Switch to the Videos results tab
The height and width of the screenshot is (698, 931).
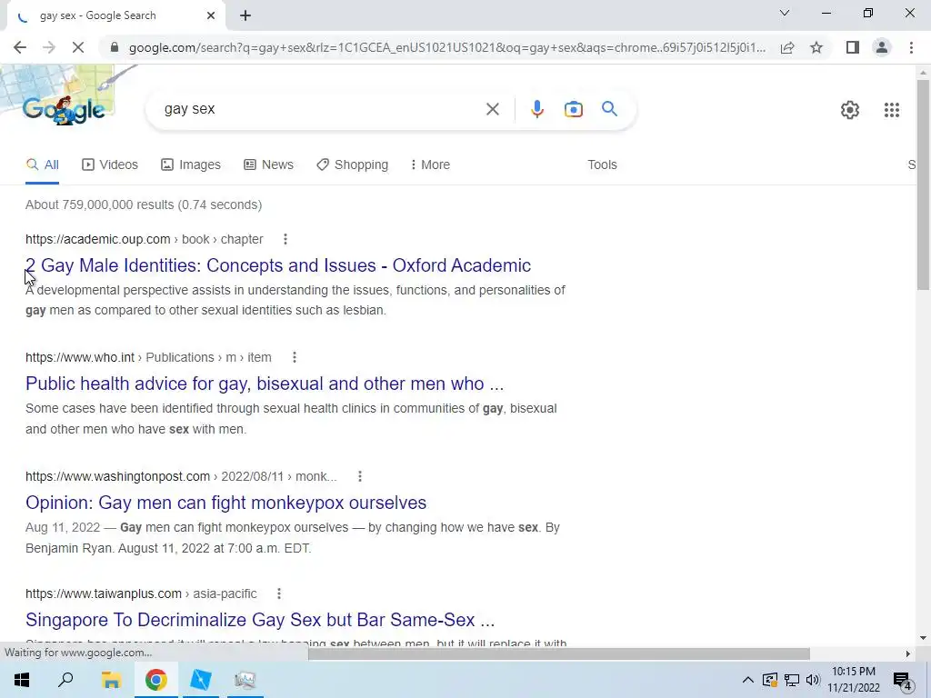coord(110,165)
